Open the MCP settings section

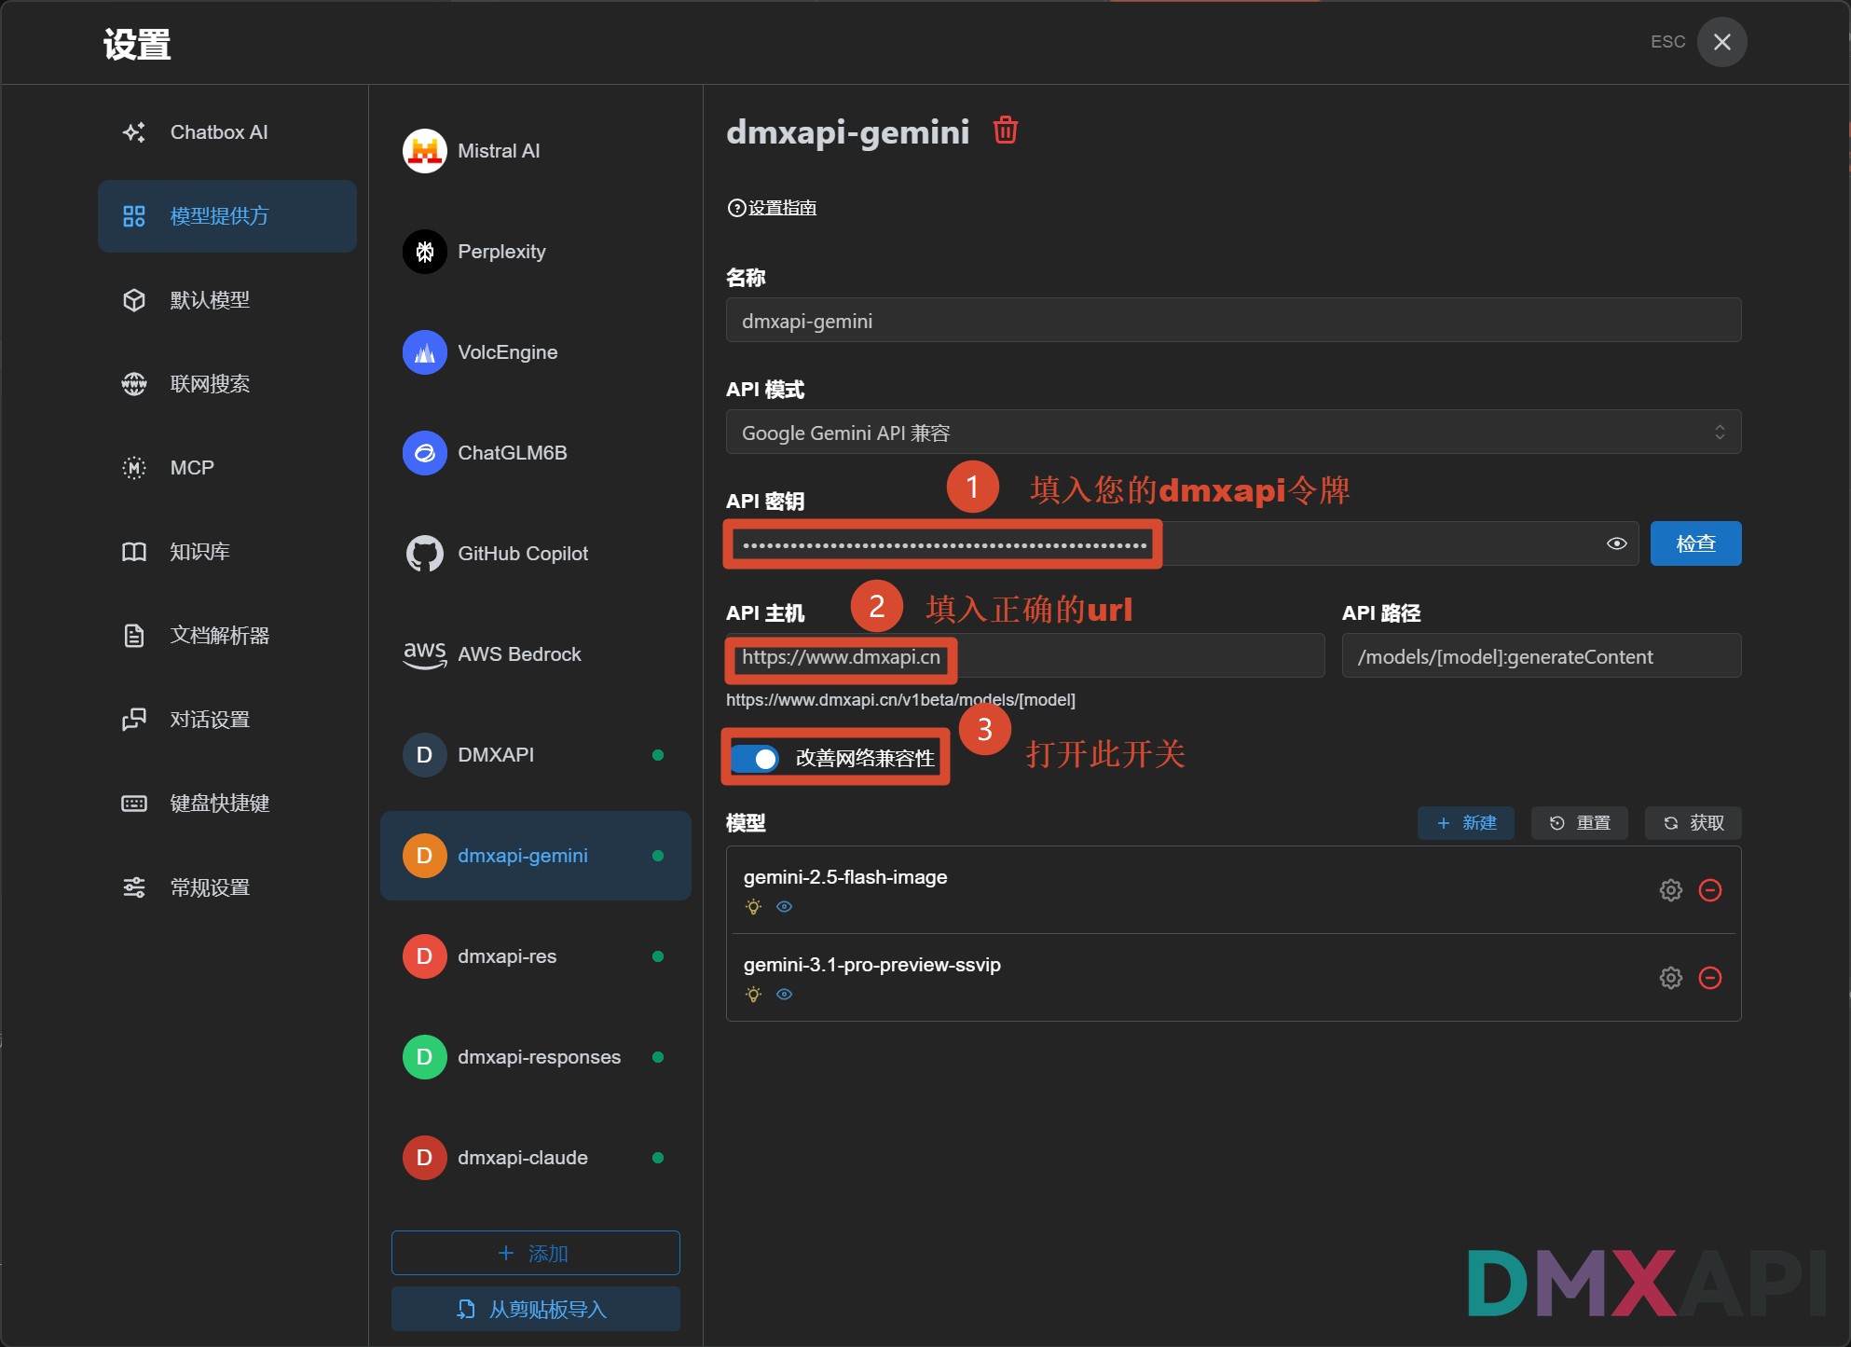coord(227,468)
